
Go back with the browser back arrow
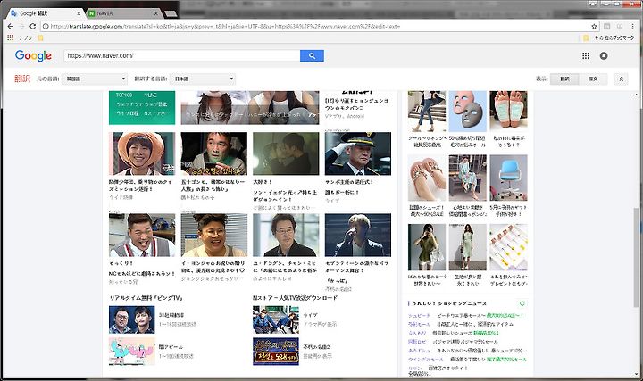[11, 26]
